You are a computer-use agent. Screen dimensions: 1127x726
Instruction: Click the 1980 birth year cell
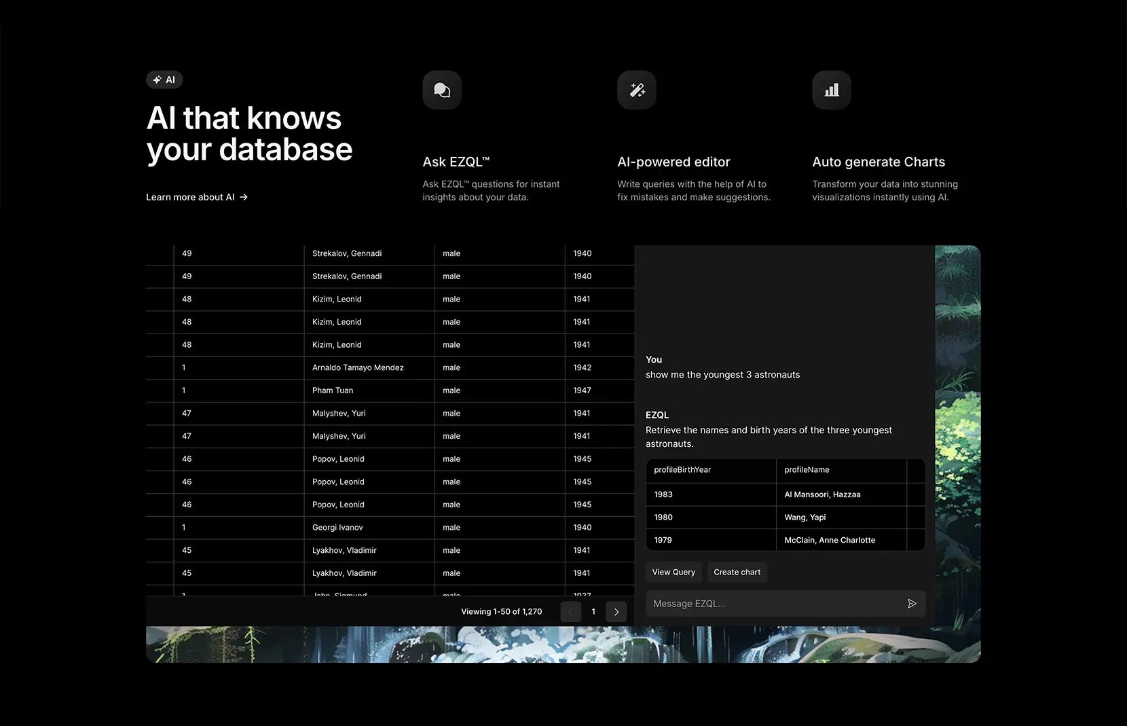pyautogui.click(x=711, y=518)
